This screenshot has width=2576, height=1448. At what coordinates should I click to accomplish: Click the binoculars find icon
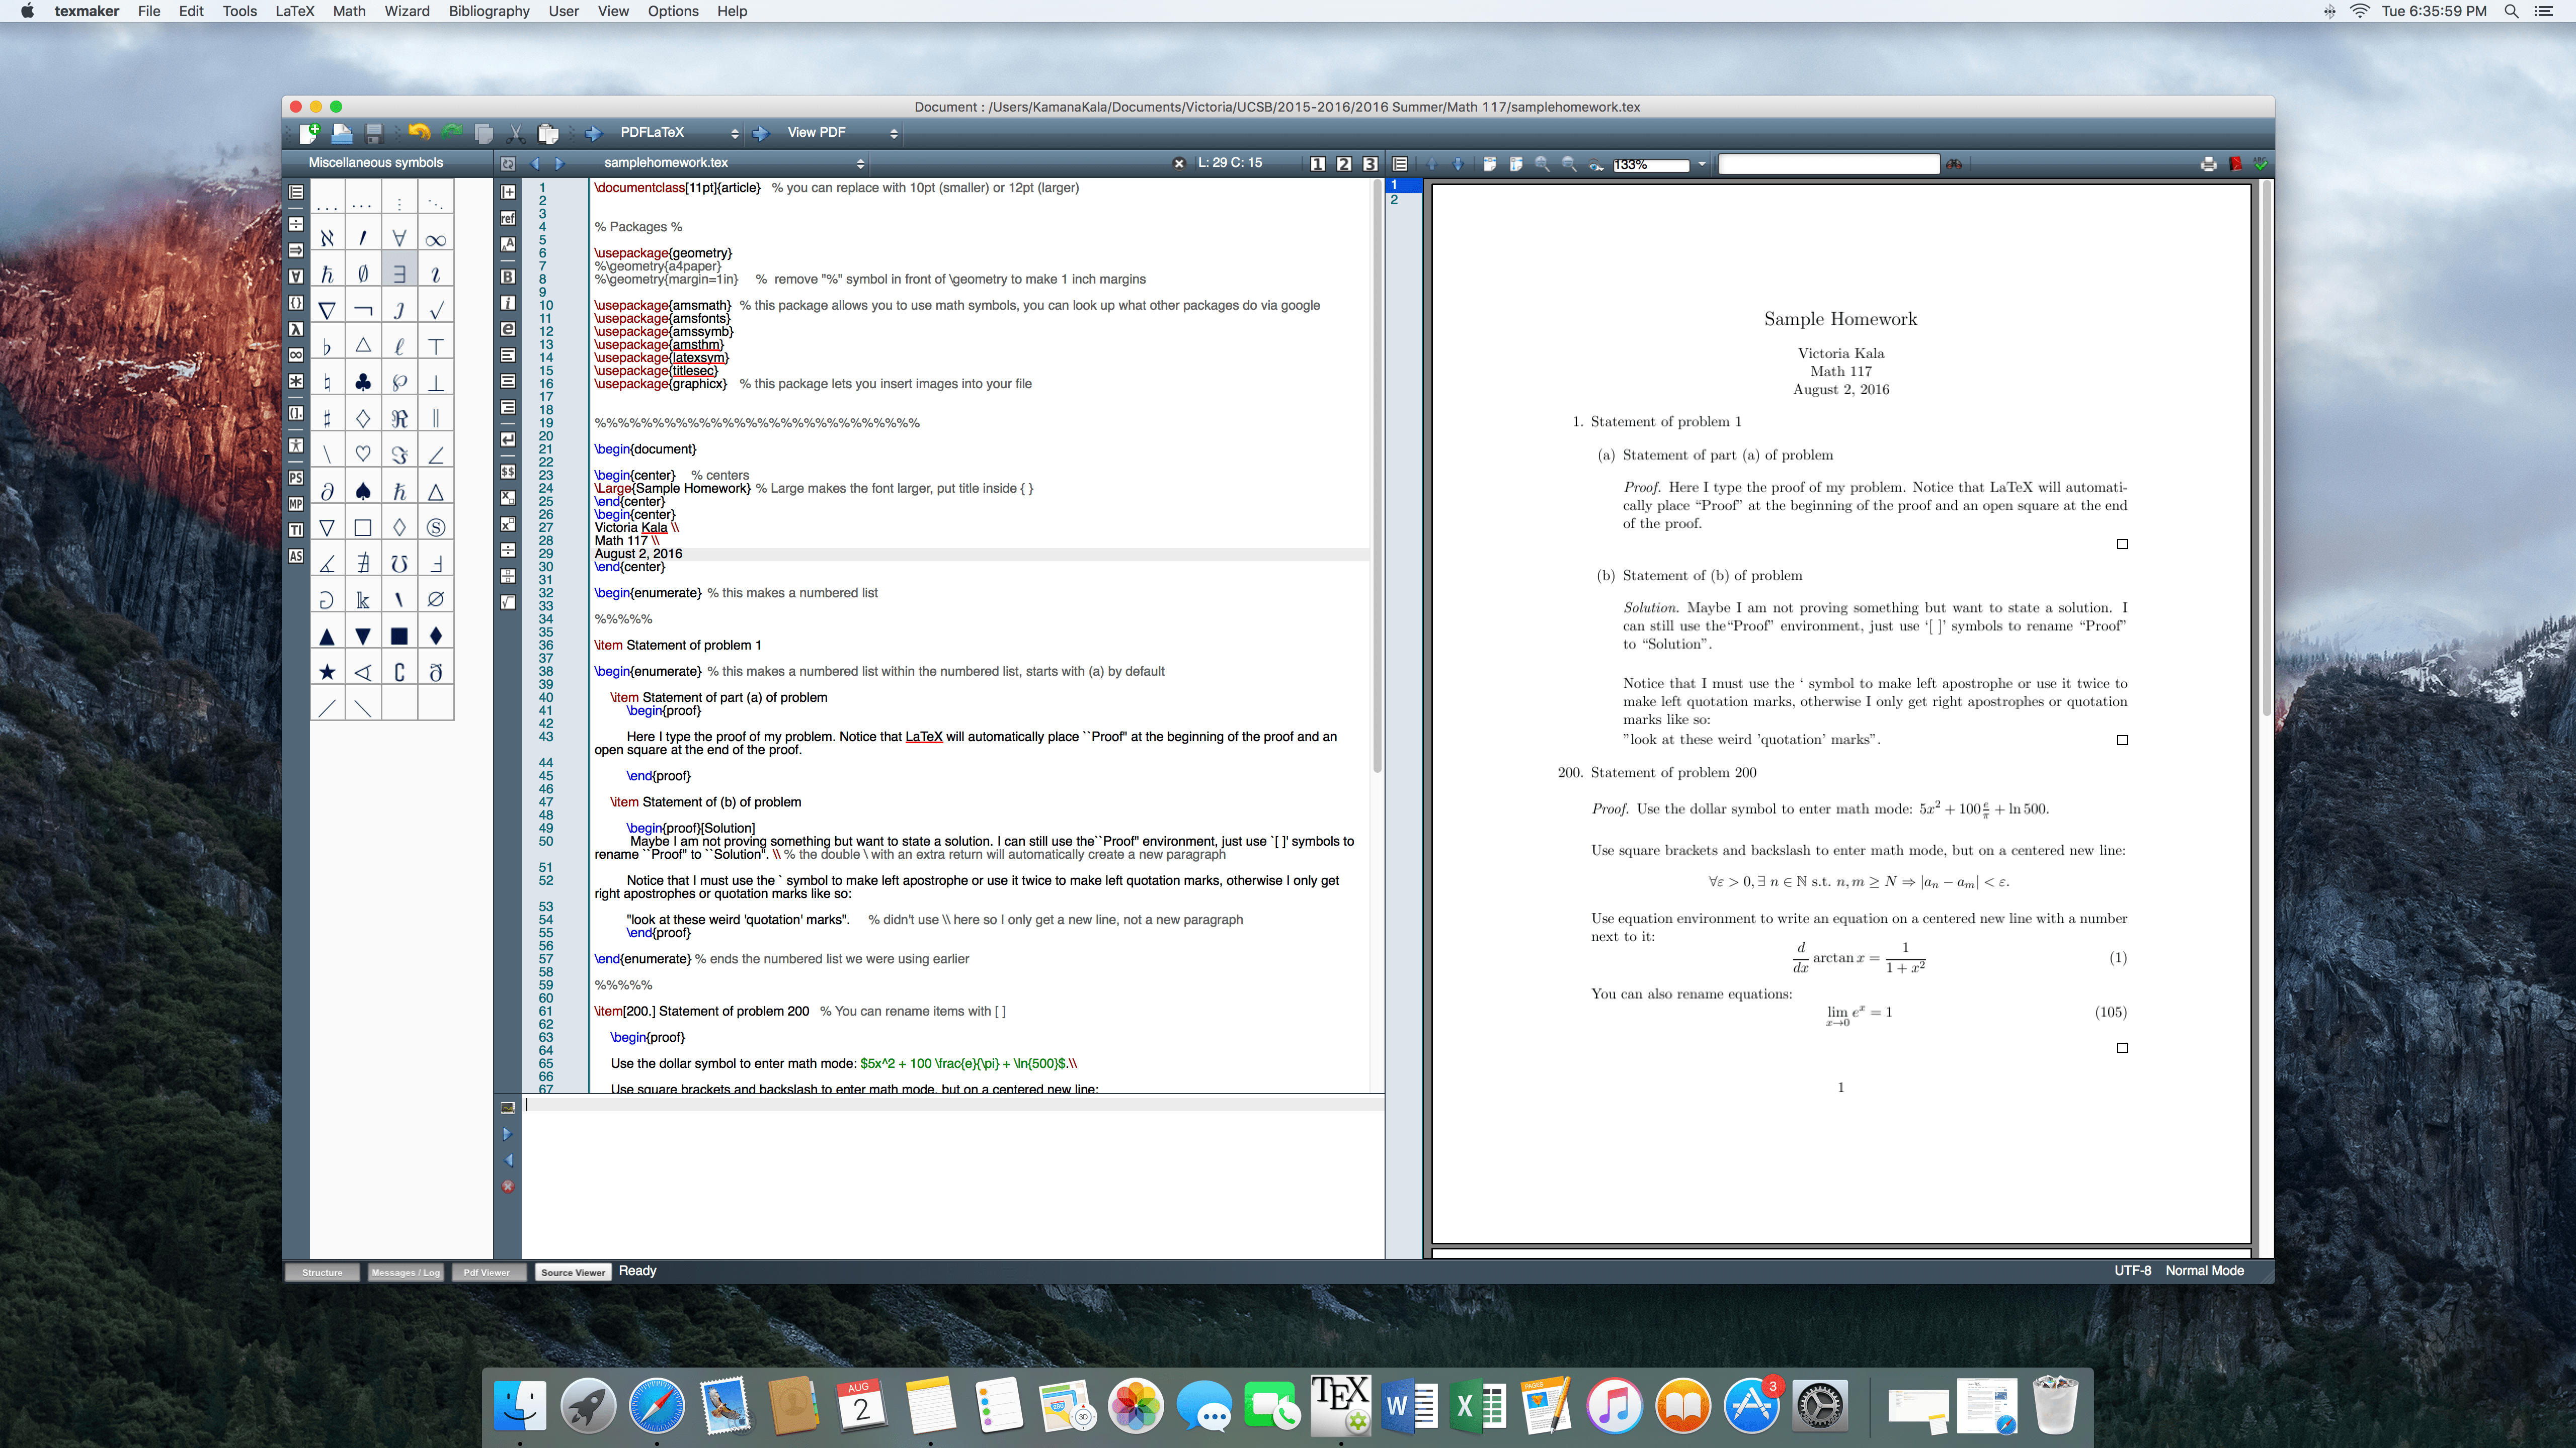pos(1953,164)
